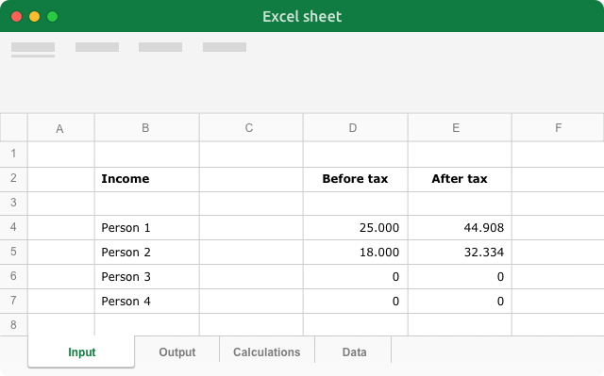
Task: Select Person 3 before tax value
Action: pos(356,276)
